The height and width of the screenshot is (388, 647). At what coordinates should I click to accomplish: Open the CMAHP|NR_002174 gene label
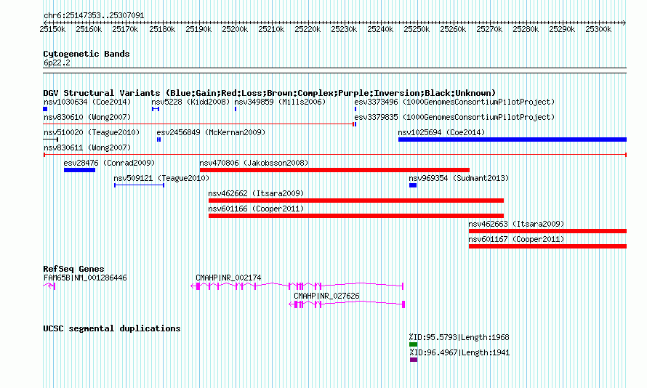228,278
